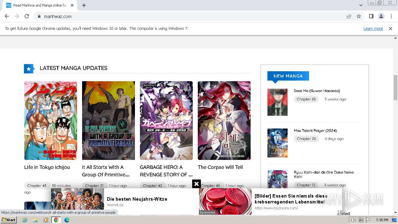Viewport: 398px width, 224px height.
Task: Close the Read Manhwa and Manga tab
Action: [x=72, y=5]
